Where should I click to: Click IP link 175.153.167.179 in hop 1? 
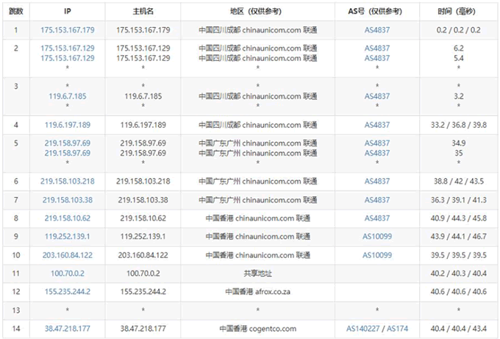coord(68,30)
